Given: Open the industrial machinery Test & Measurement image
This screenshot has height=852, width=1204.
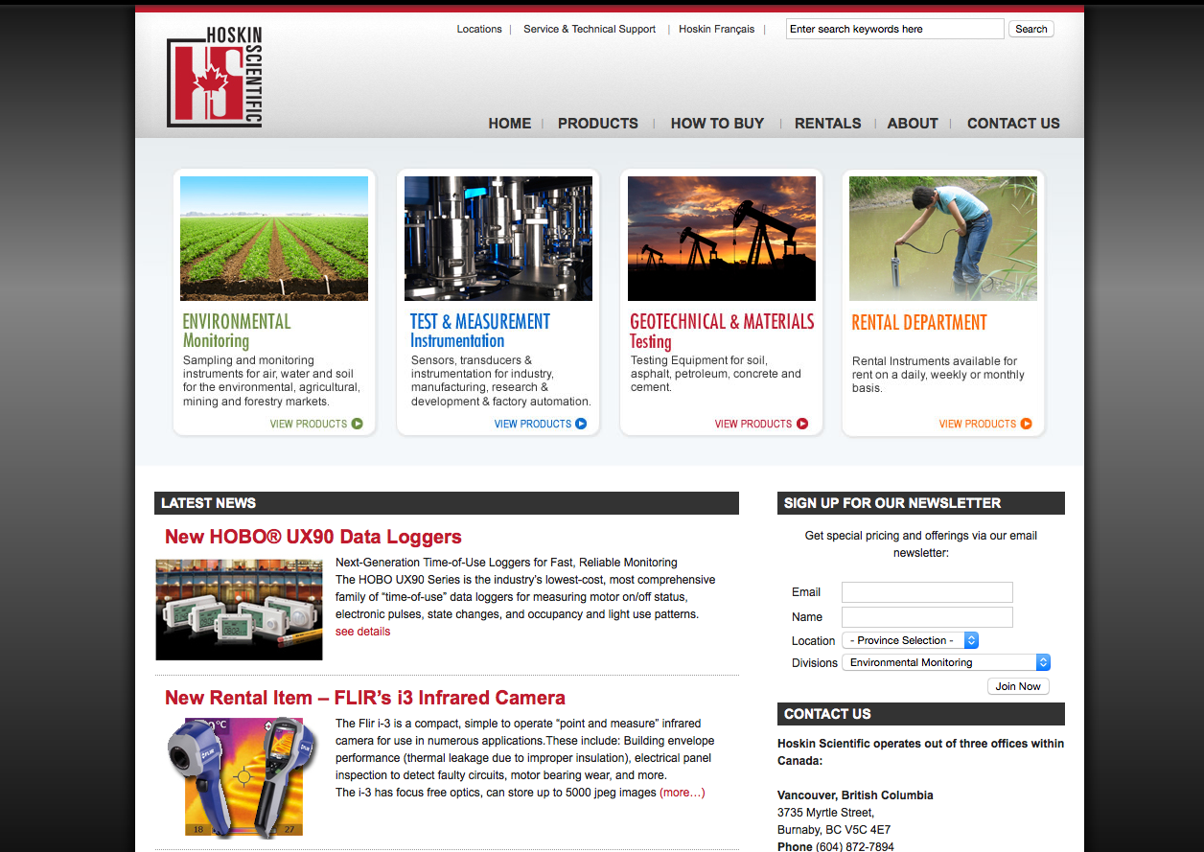Looking at the screenshot, I should point(498,239).
